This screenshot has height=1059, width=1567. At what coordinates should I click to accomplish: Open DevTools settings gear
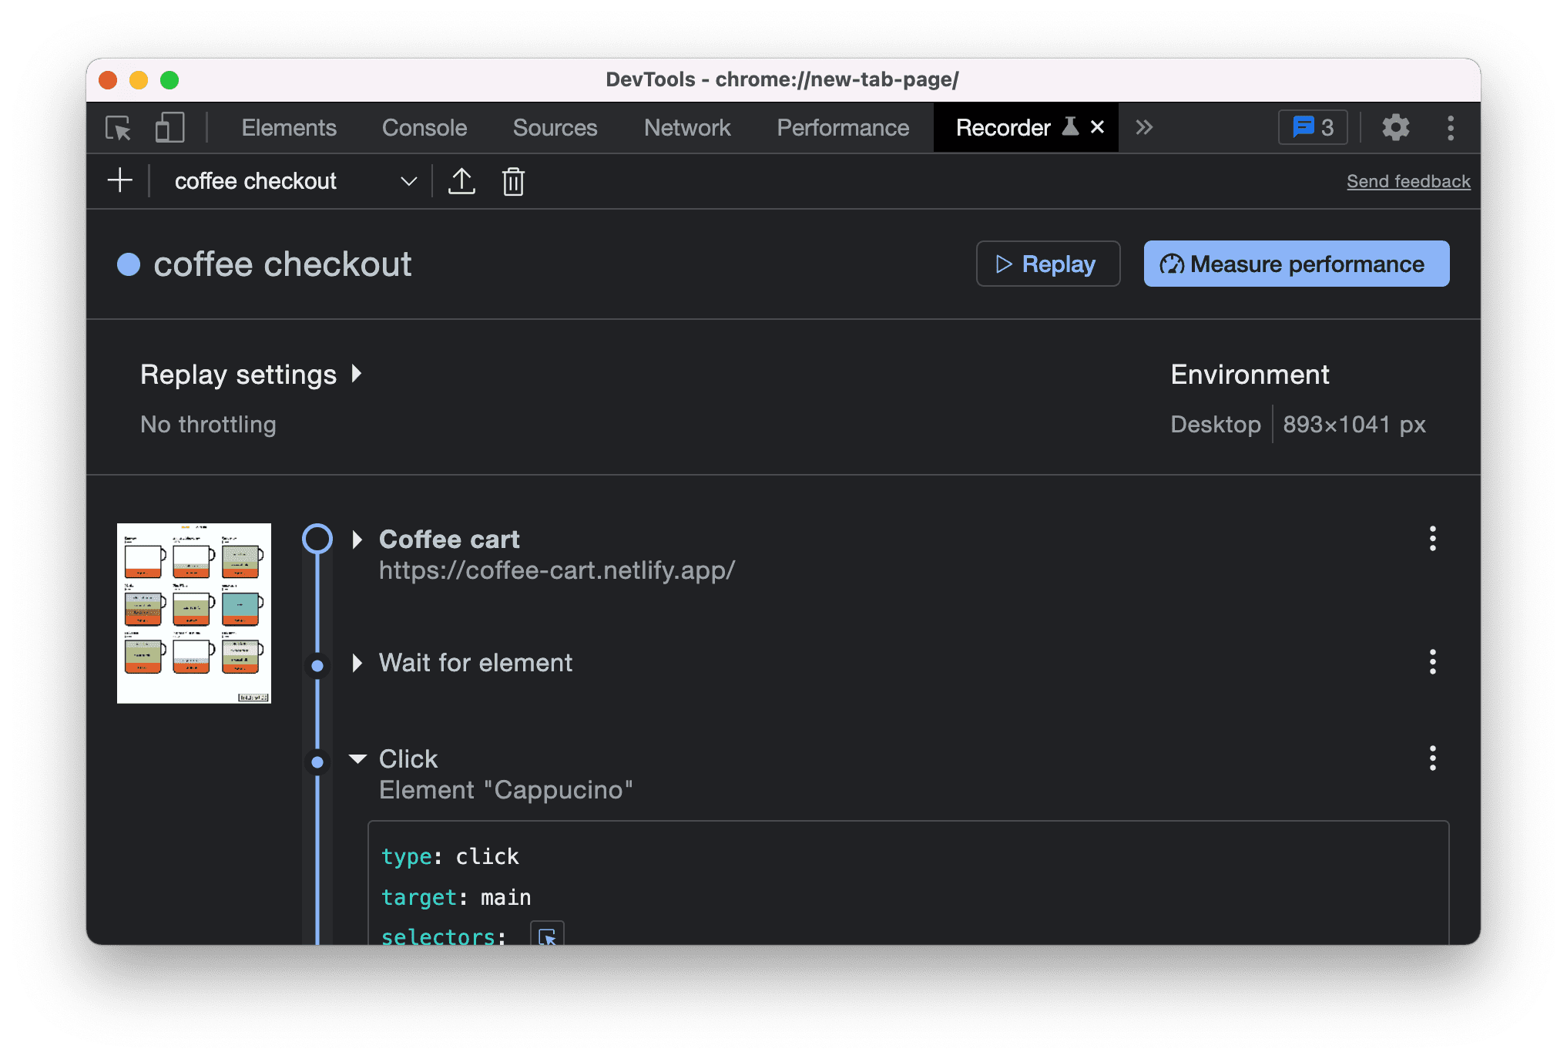(x=1394, y=128)
